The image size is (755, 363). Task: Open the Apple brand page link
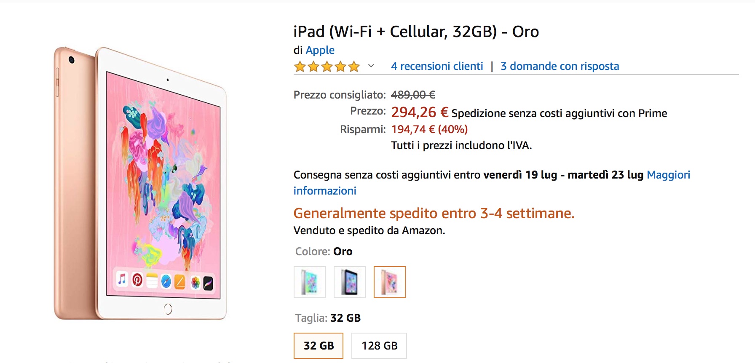321,50
